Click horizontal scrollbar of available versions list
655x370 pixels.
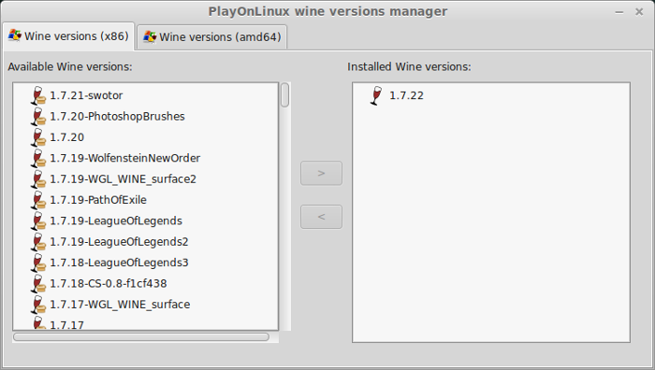141,336
